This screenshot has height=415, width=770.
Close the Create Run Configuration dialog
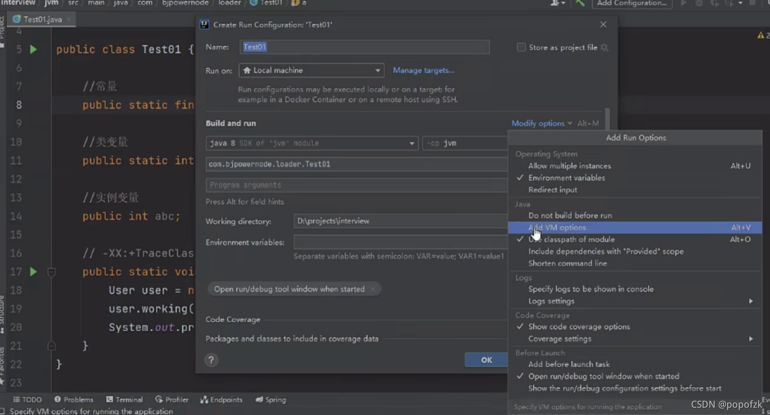(x=603, y=24)
